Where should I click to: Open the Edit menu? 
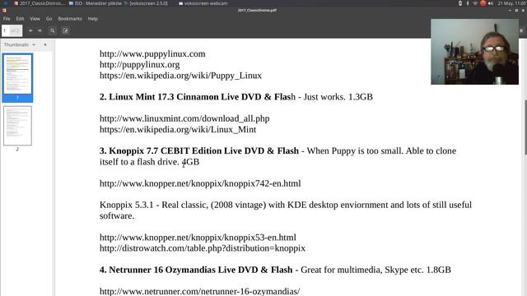click(20, 19)
